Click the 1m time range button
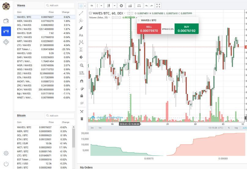Screen dimensions: 247x169 coord(100,128)
